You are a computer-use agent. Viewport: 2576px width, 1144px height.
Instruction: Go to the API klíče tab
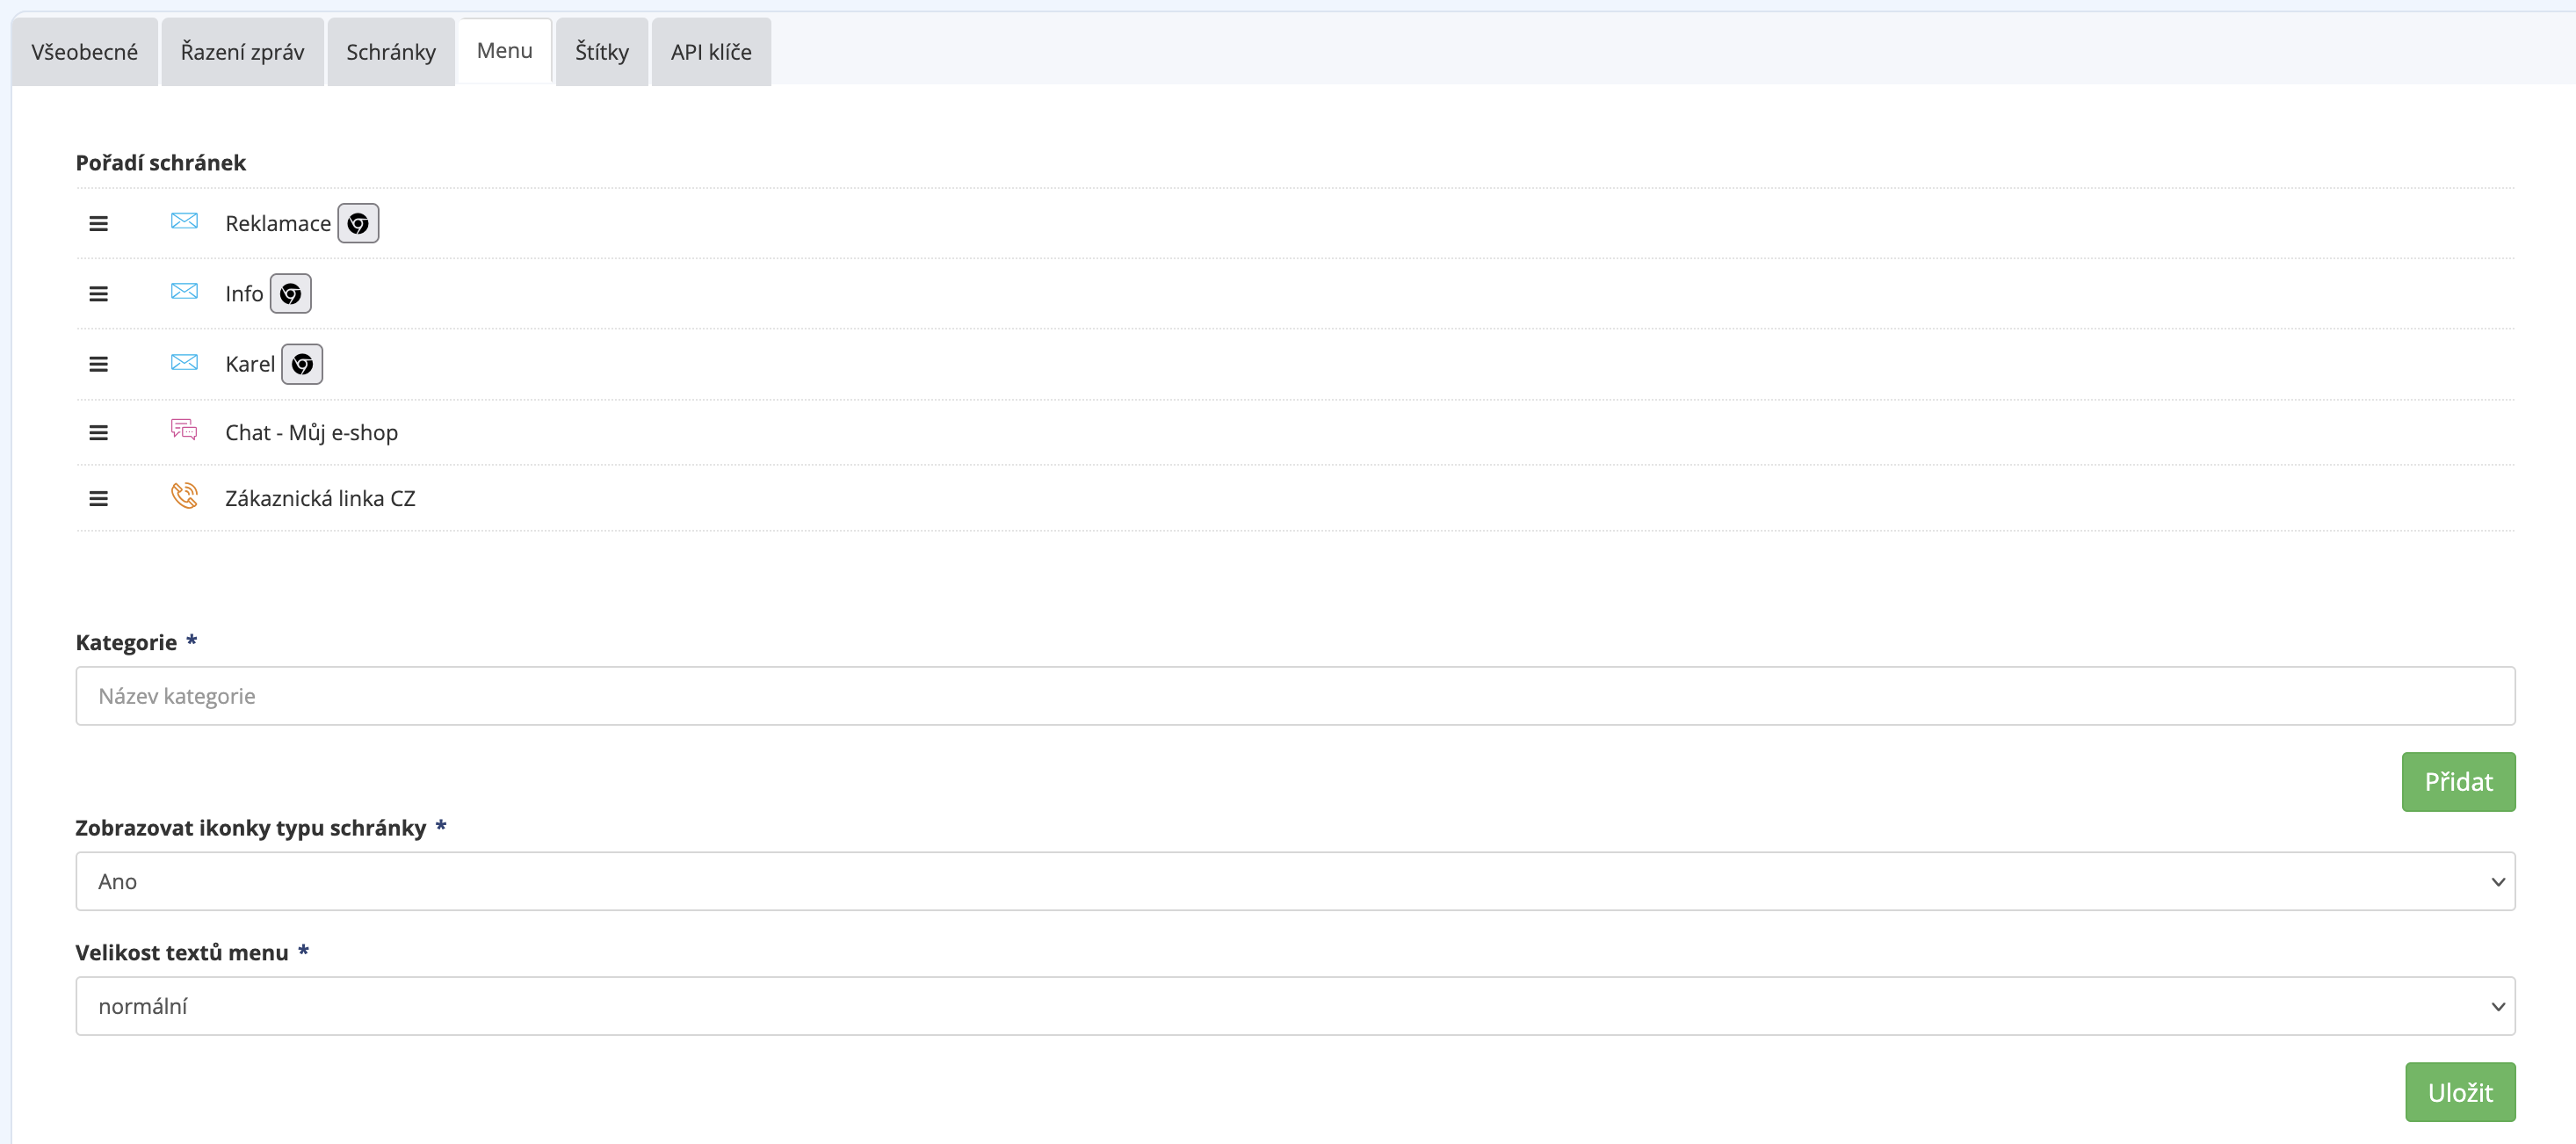pos(711,52)
